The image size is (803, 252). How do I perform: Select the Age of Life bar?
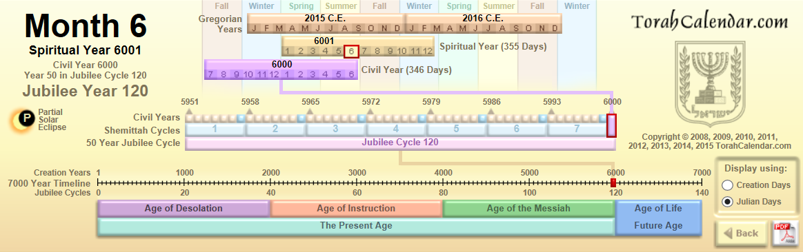coord(658,209)
